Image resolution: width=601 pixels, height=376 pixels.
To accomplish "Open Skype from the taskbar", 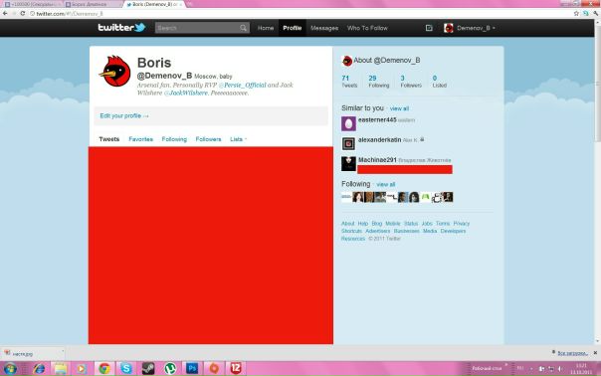I will [x=126, y=369].
